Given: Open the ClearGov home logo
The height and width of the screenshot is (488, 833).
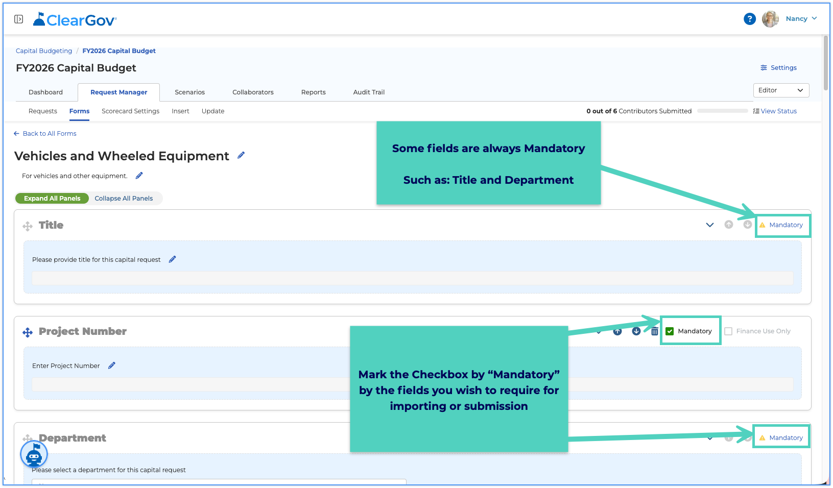Looking at the screenshot, I should point(75,19).
